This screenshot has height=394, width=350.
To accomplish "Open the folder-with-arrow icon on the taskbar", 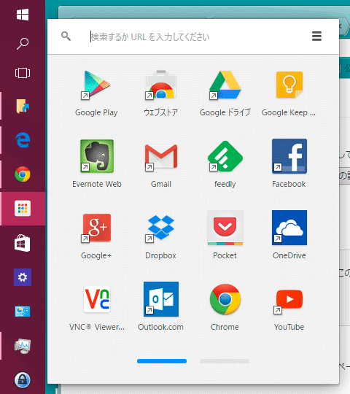I will [x=23, y=106].
